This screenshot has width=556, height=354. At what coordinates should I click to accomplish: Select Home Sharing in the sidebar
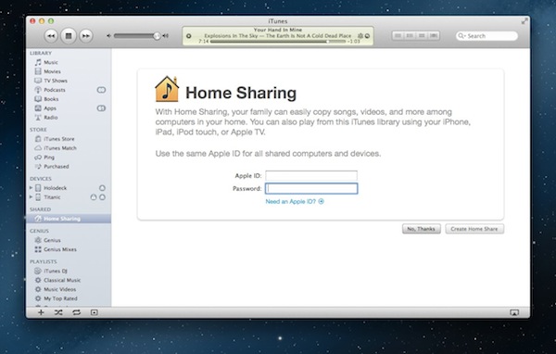[x=69, y=219]
